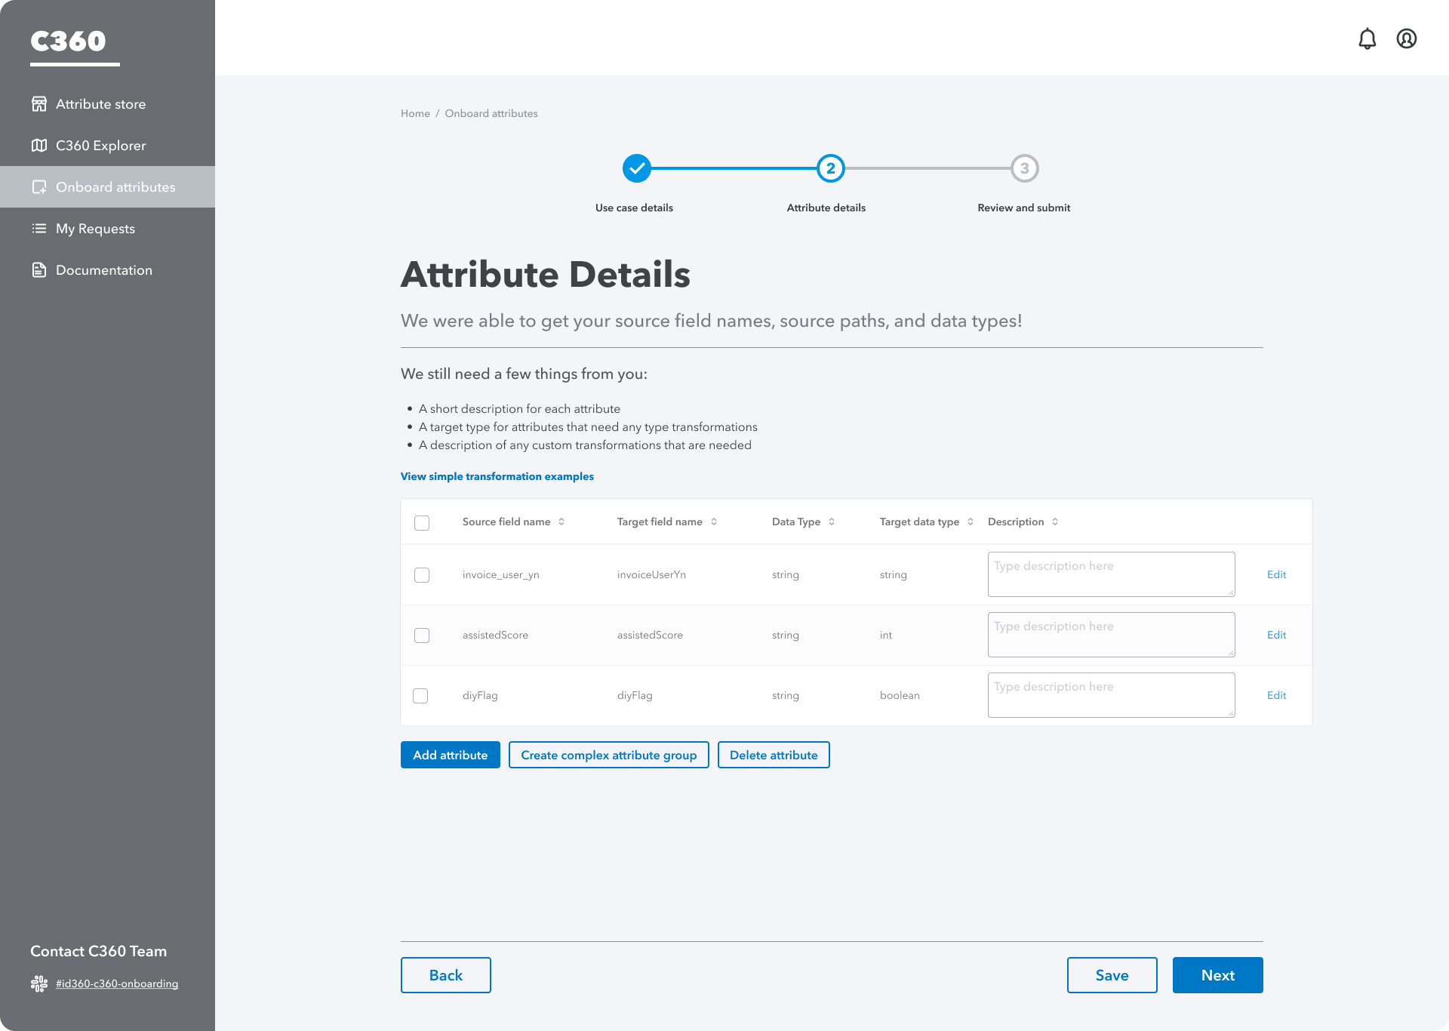Go to Review and submit step

(x=1024, y=168)
